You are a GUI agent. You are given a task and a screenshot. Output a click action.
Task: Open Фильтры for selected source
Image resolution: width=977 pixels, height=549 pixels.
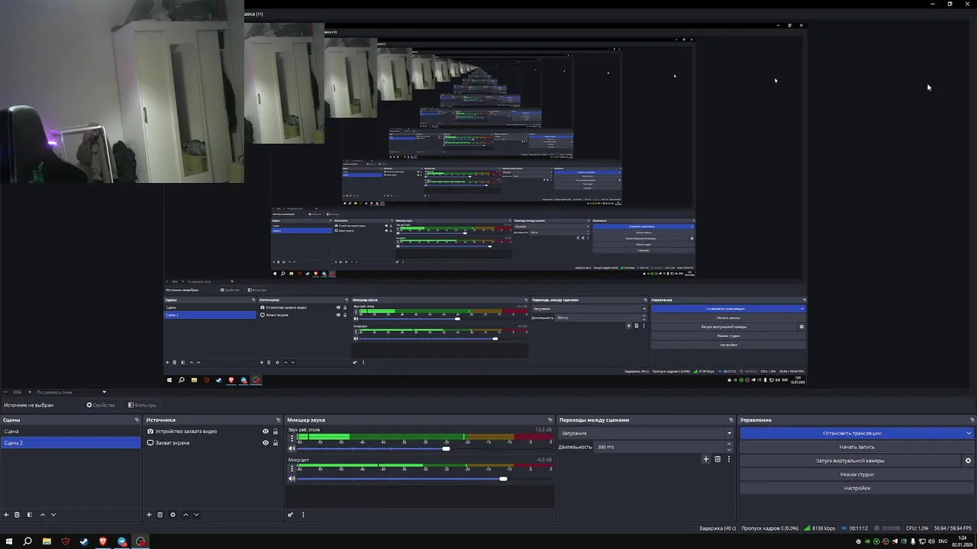[142, 405]
